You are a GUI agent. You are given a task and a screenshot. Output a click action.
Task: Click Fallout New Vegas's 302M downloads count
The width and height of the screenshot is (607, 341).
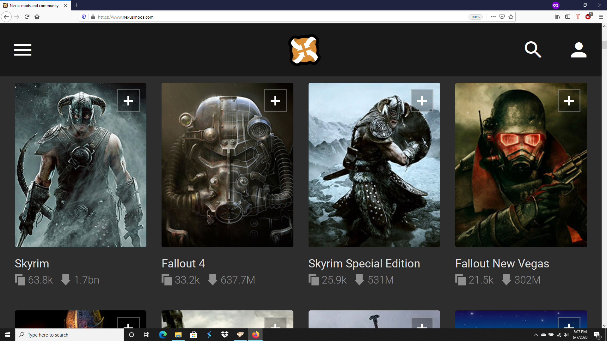tap(521, 280)
